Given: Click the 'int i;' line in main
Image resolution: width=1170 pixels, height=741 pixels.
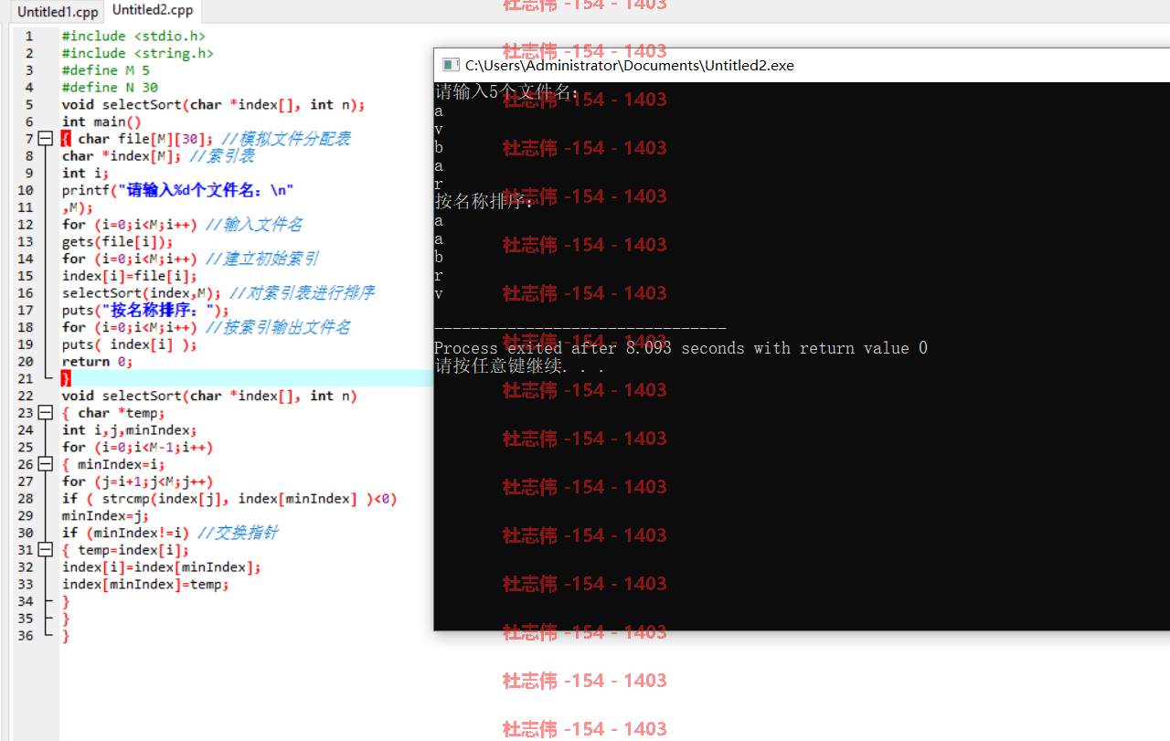Looking at the screenshot, I should [x=85, y=174].
